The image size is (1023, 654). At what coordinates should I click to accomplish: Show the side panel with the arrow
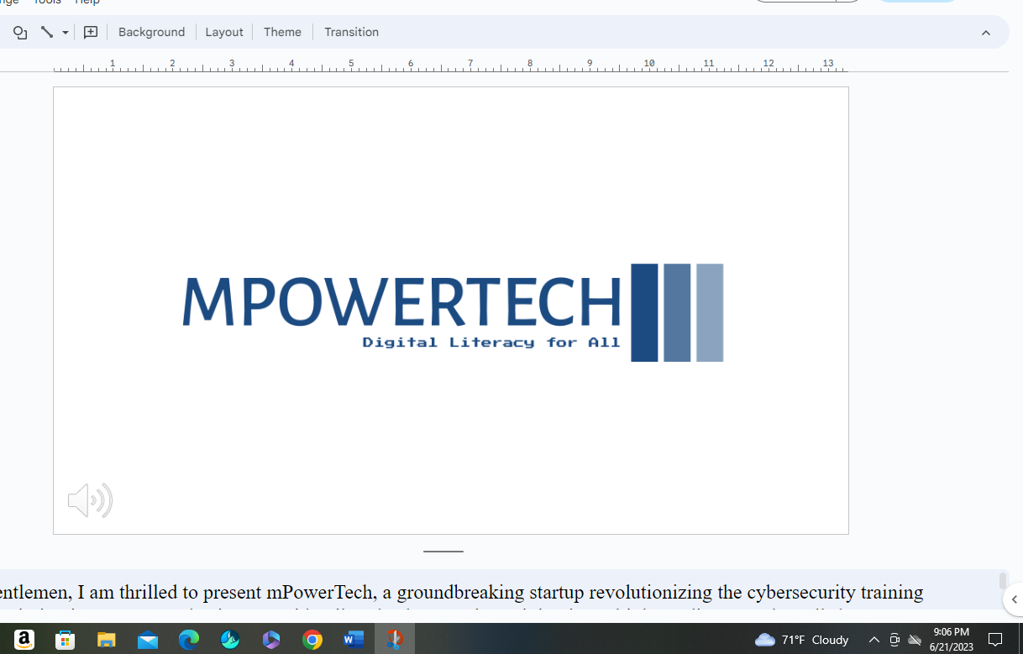pos(1014,599)
